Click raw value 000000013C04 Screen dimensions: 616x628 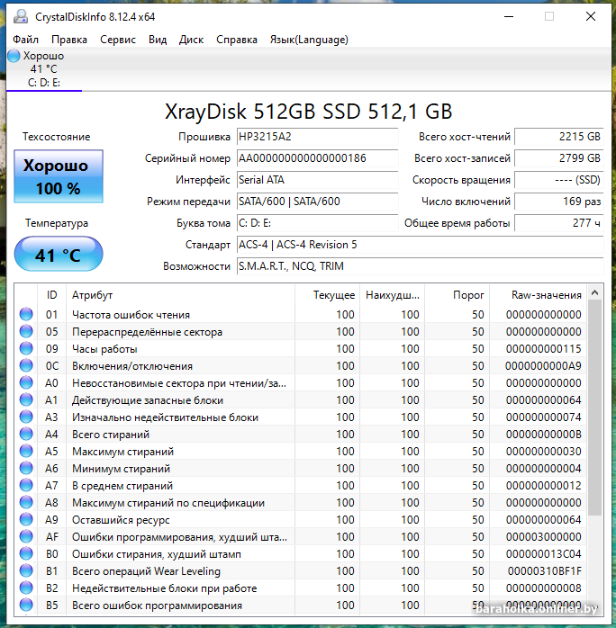[543, 554]
